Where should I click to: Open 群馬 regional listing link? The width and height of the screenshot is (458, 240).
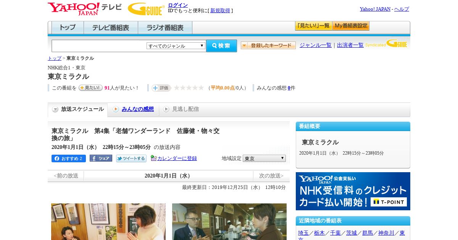(368, 233)
